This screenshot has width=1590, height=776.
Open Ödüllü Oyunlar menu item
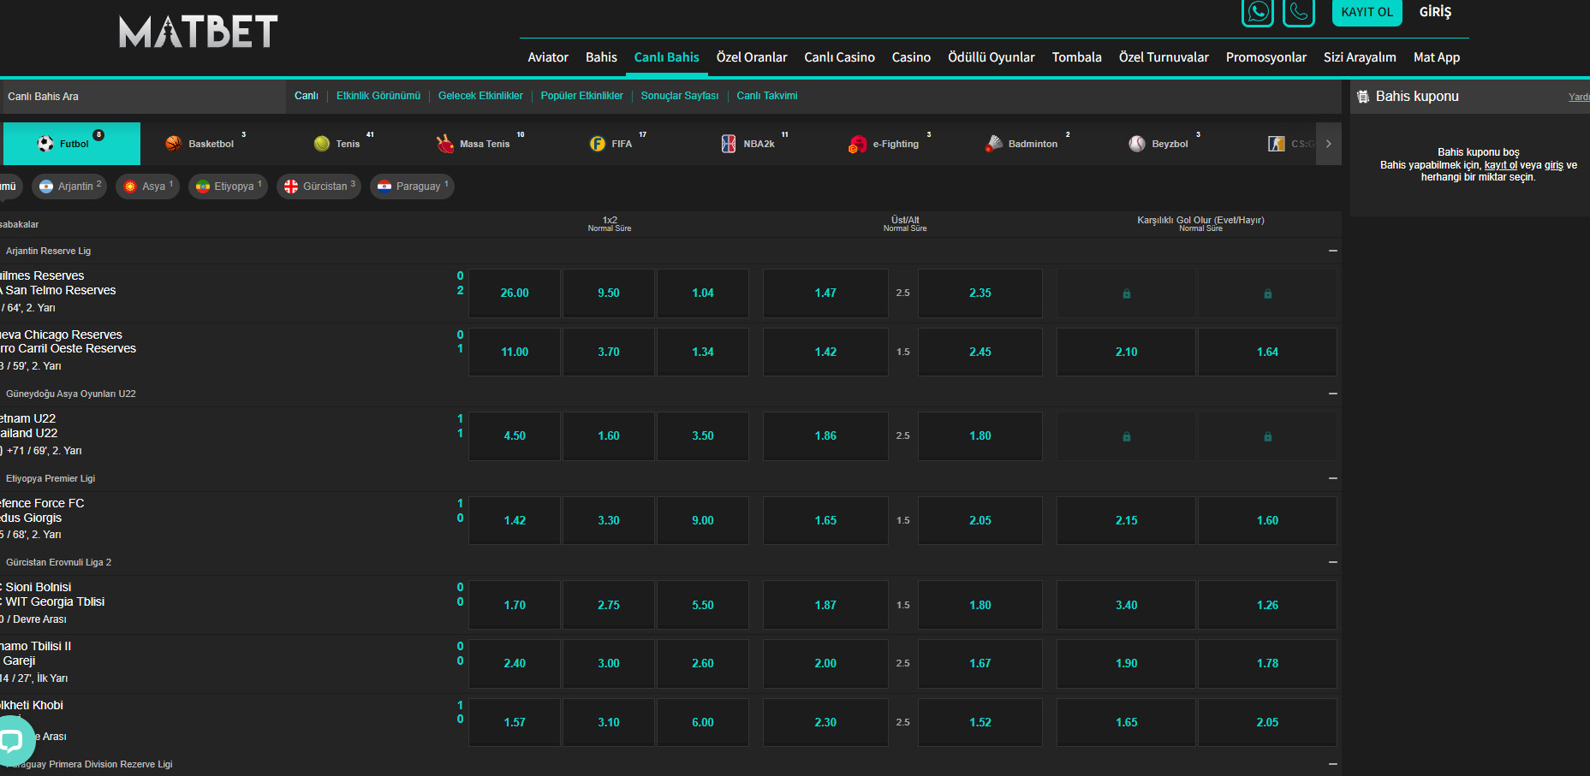[992, 57]
